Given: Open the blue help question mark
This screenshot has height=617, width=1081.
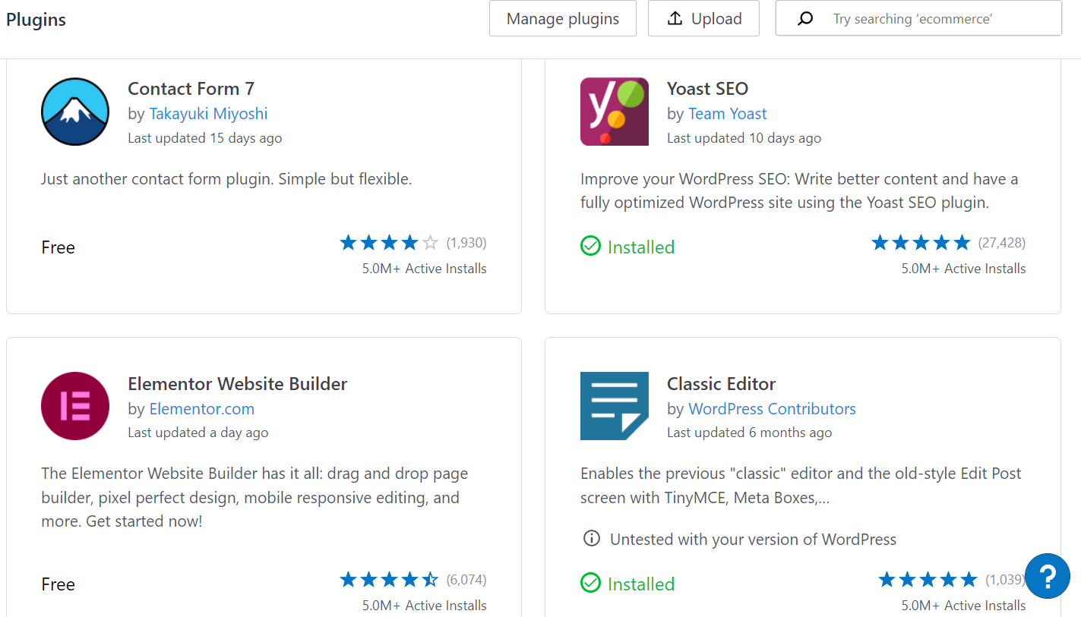Looking at the screenshot, I should coord(1047,576).
